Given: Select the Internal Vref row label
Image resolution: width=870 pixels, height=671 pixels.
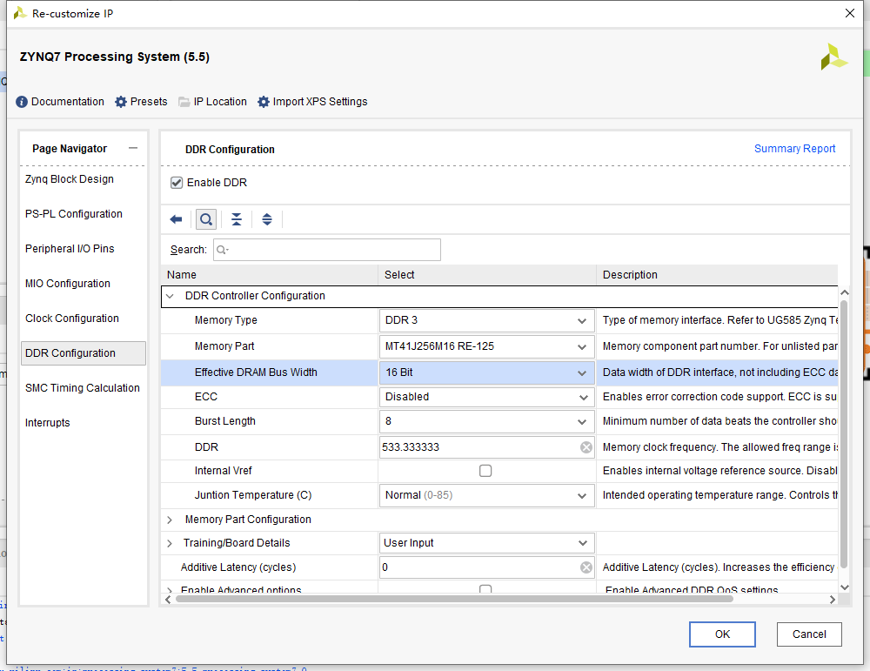Looking at the screenshot, I should click(x=223, y=471).
